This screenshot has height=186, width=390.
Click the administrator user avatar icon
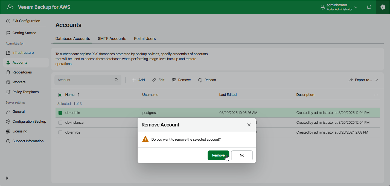pos(323,7)
